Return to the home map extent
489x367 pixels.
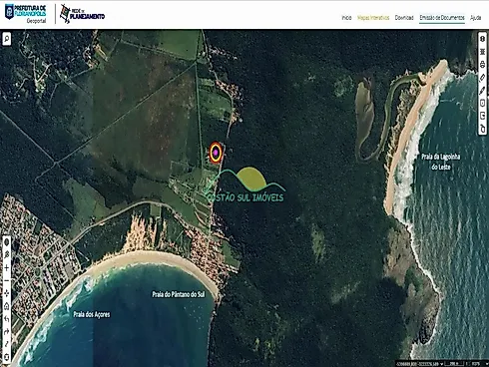click(x=6, y=306)
